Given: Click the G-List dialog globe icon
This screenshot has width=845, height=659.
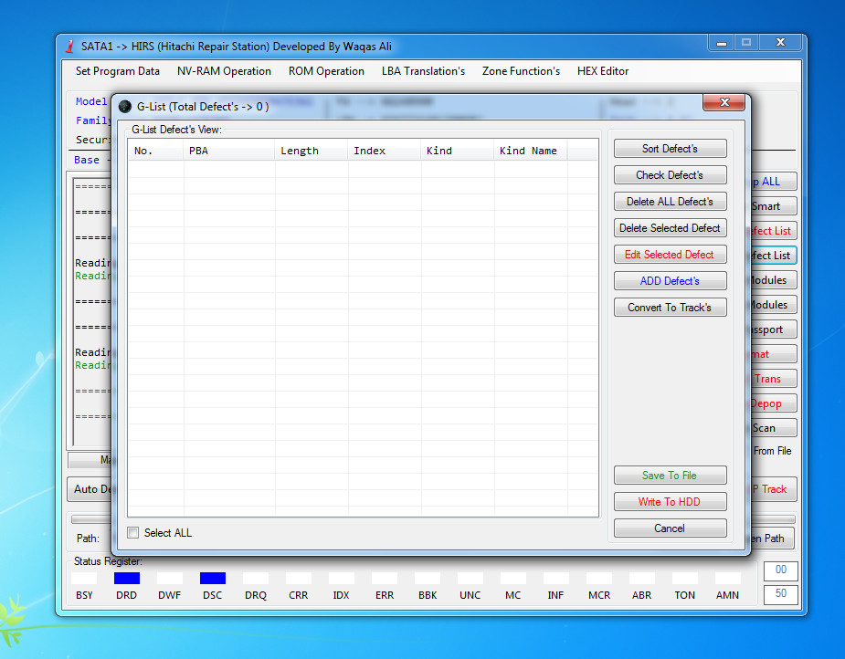Looking at the screenshot, I should point(125,107).
